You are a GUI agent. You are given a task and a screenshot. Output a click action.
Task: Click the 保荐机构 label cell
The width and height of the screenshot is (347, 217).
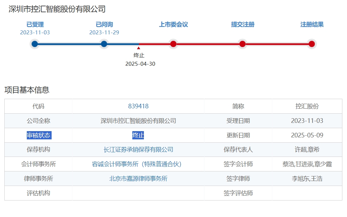tap(38, 150)
